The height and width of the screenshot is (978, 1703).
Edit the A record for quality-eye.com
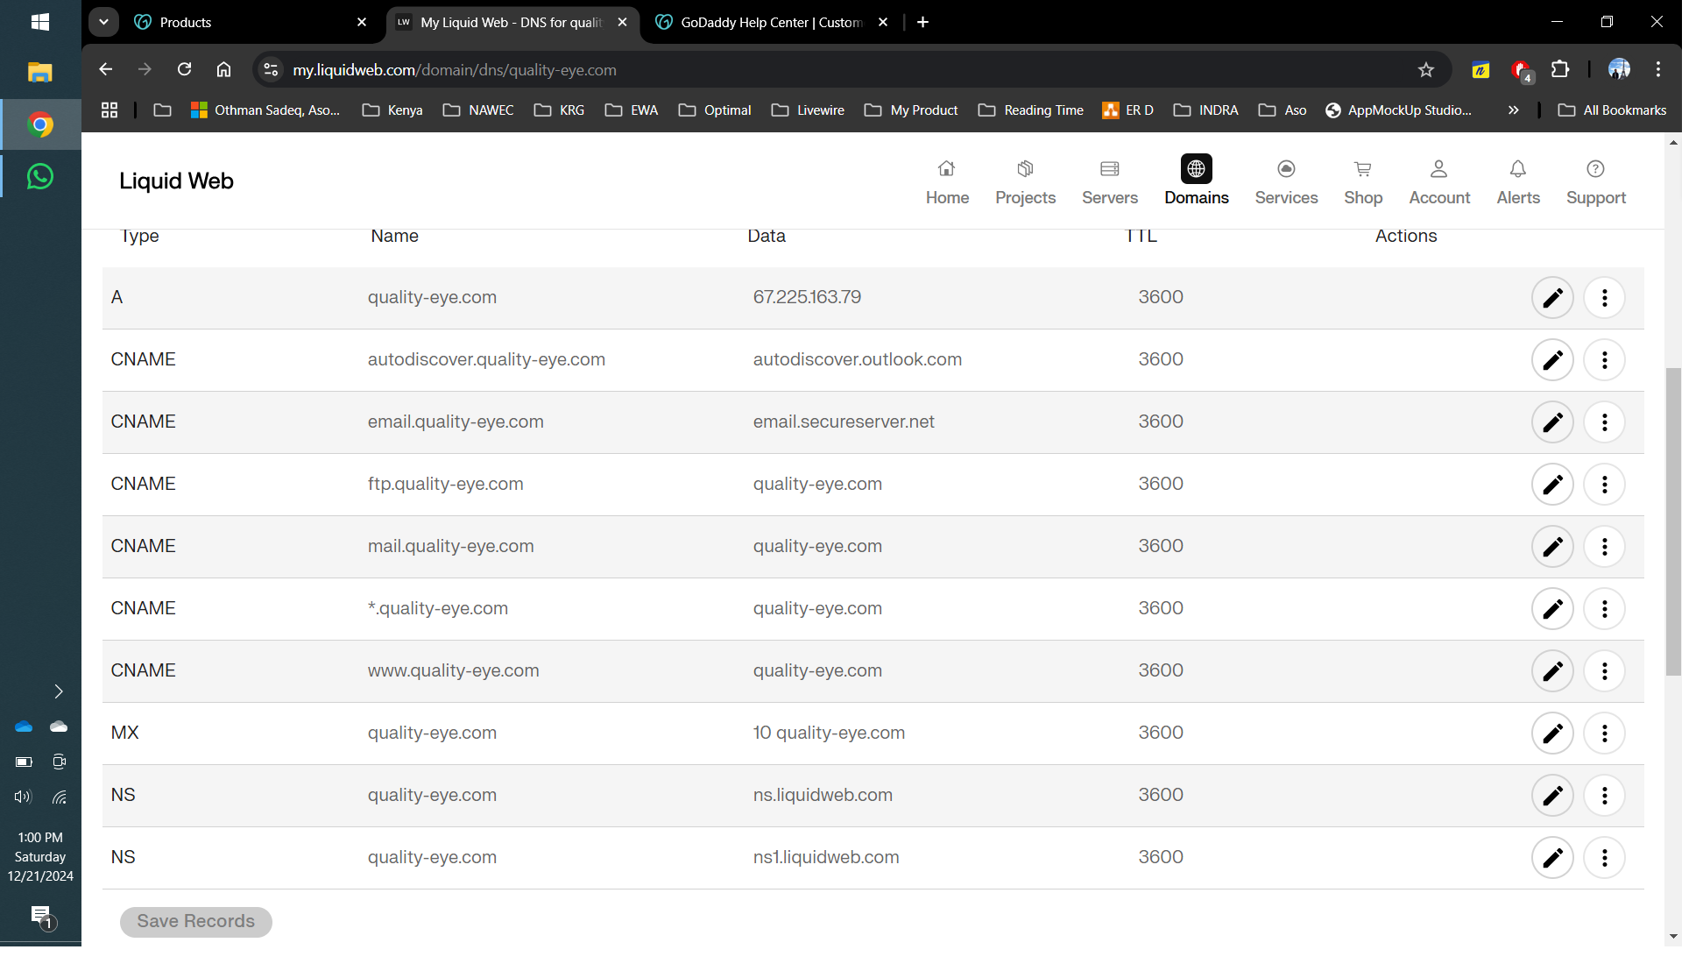(x=1552, y=298)
